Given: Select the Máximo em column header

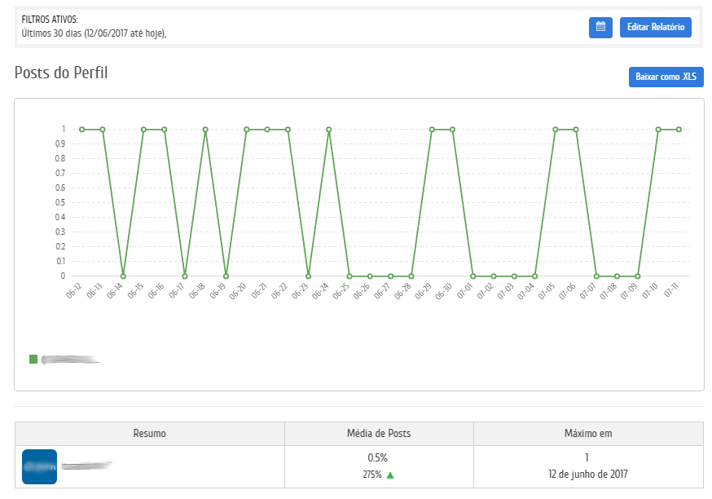Looking at the screenshot, I should pyautogui.click(x=588, y=434).
